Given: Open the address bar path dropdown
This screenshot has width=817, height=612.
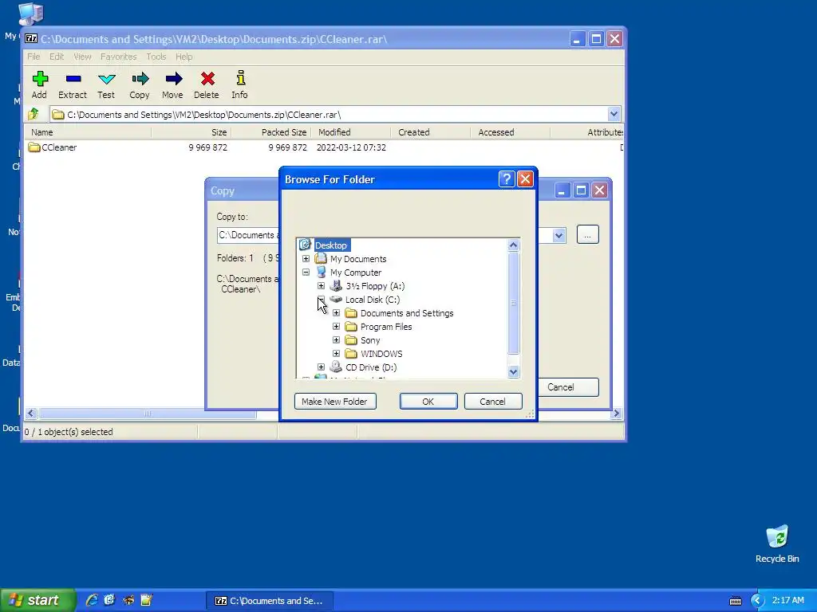Looking at the screenshot, I should 614,114.
